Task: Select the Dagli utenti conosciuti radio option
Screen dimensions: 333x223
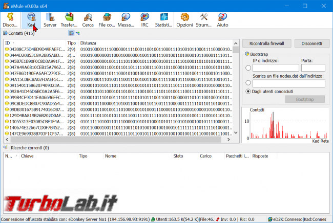Action: 248,92
